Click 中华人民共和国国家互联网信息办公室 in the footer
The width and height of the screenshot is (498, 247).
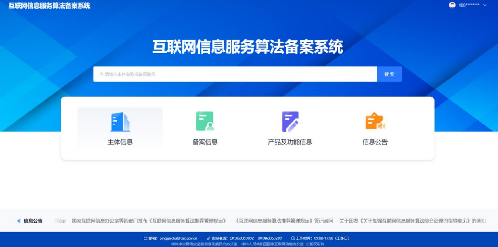pos(272,244)
